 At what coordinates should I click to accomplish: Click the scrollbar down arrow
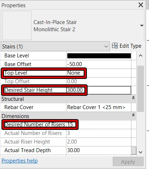point(140,152)
